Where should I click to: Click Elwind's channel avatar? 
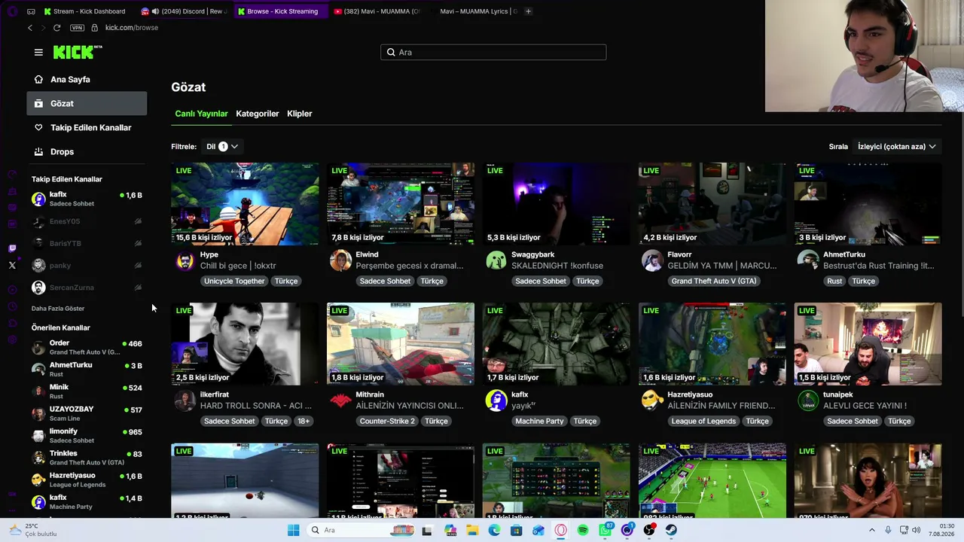point(340,260)
